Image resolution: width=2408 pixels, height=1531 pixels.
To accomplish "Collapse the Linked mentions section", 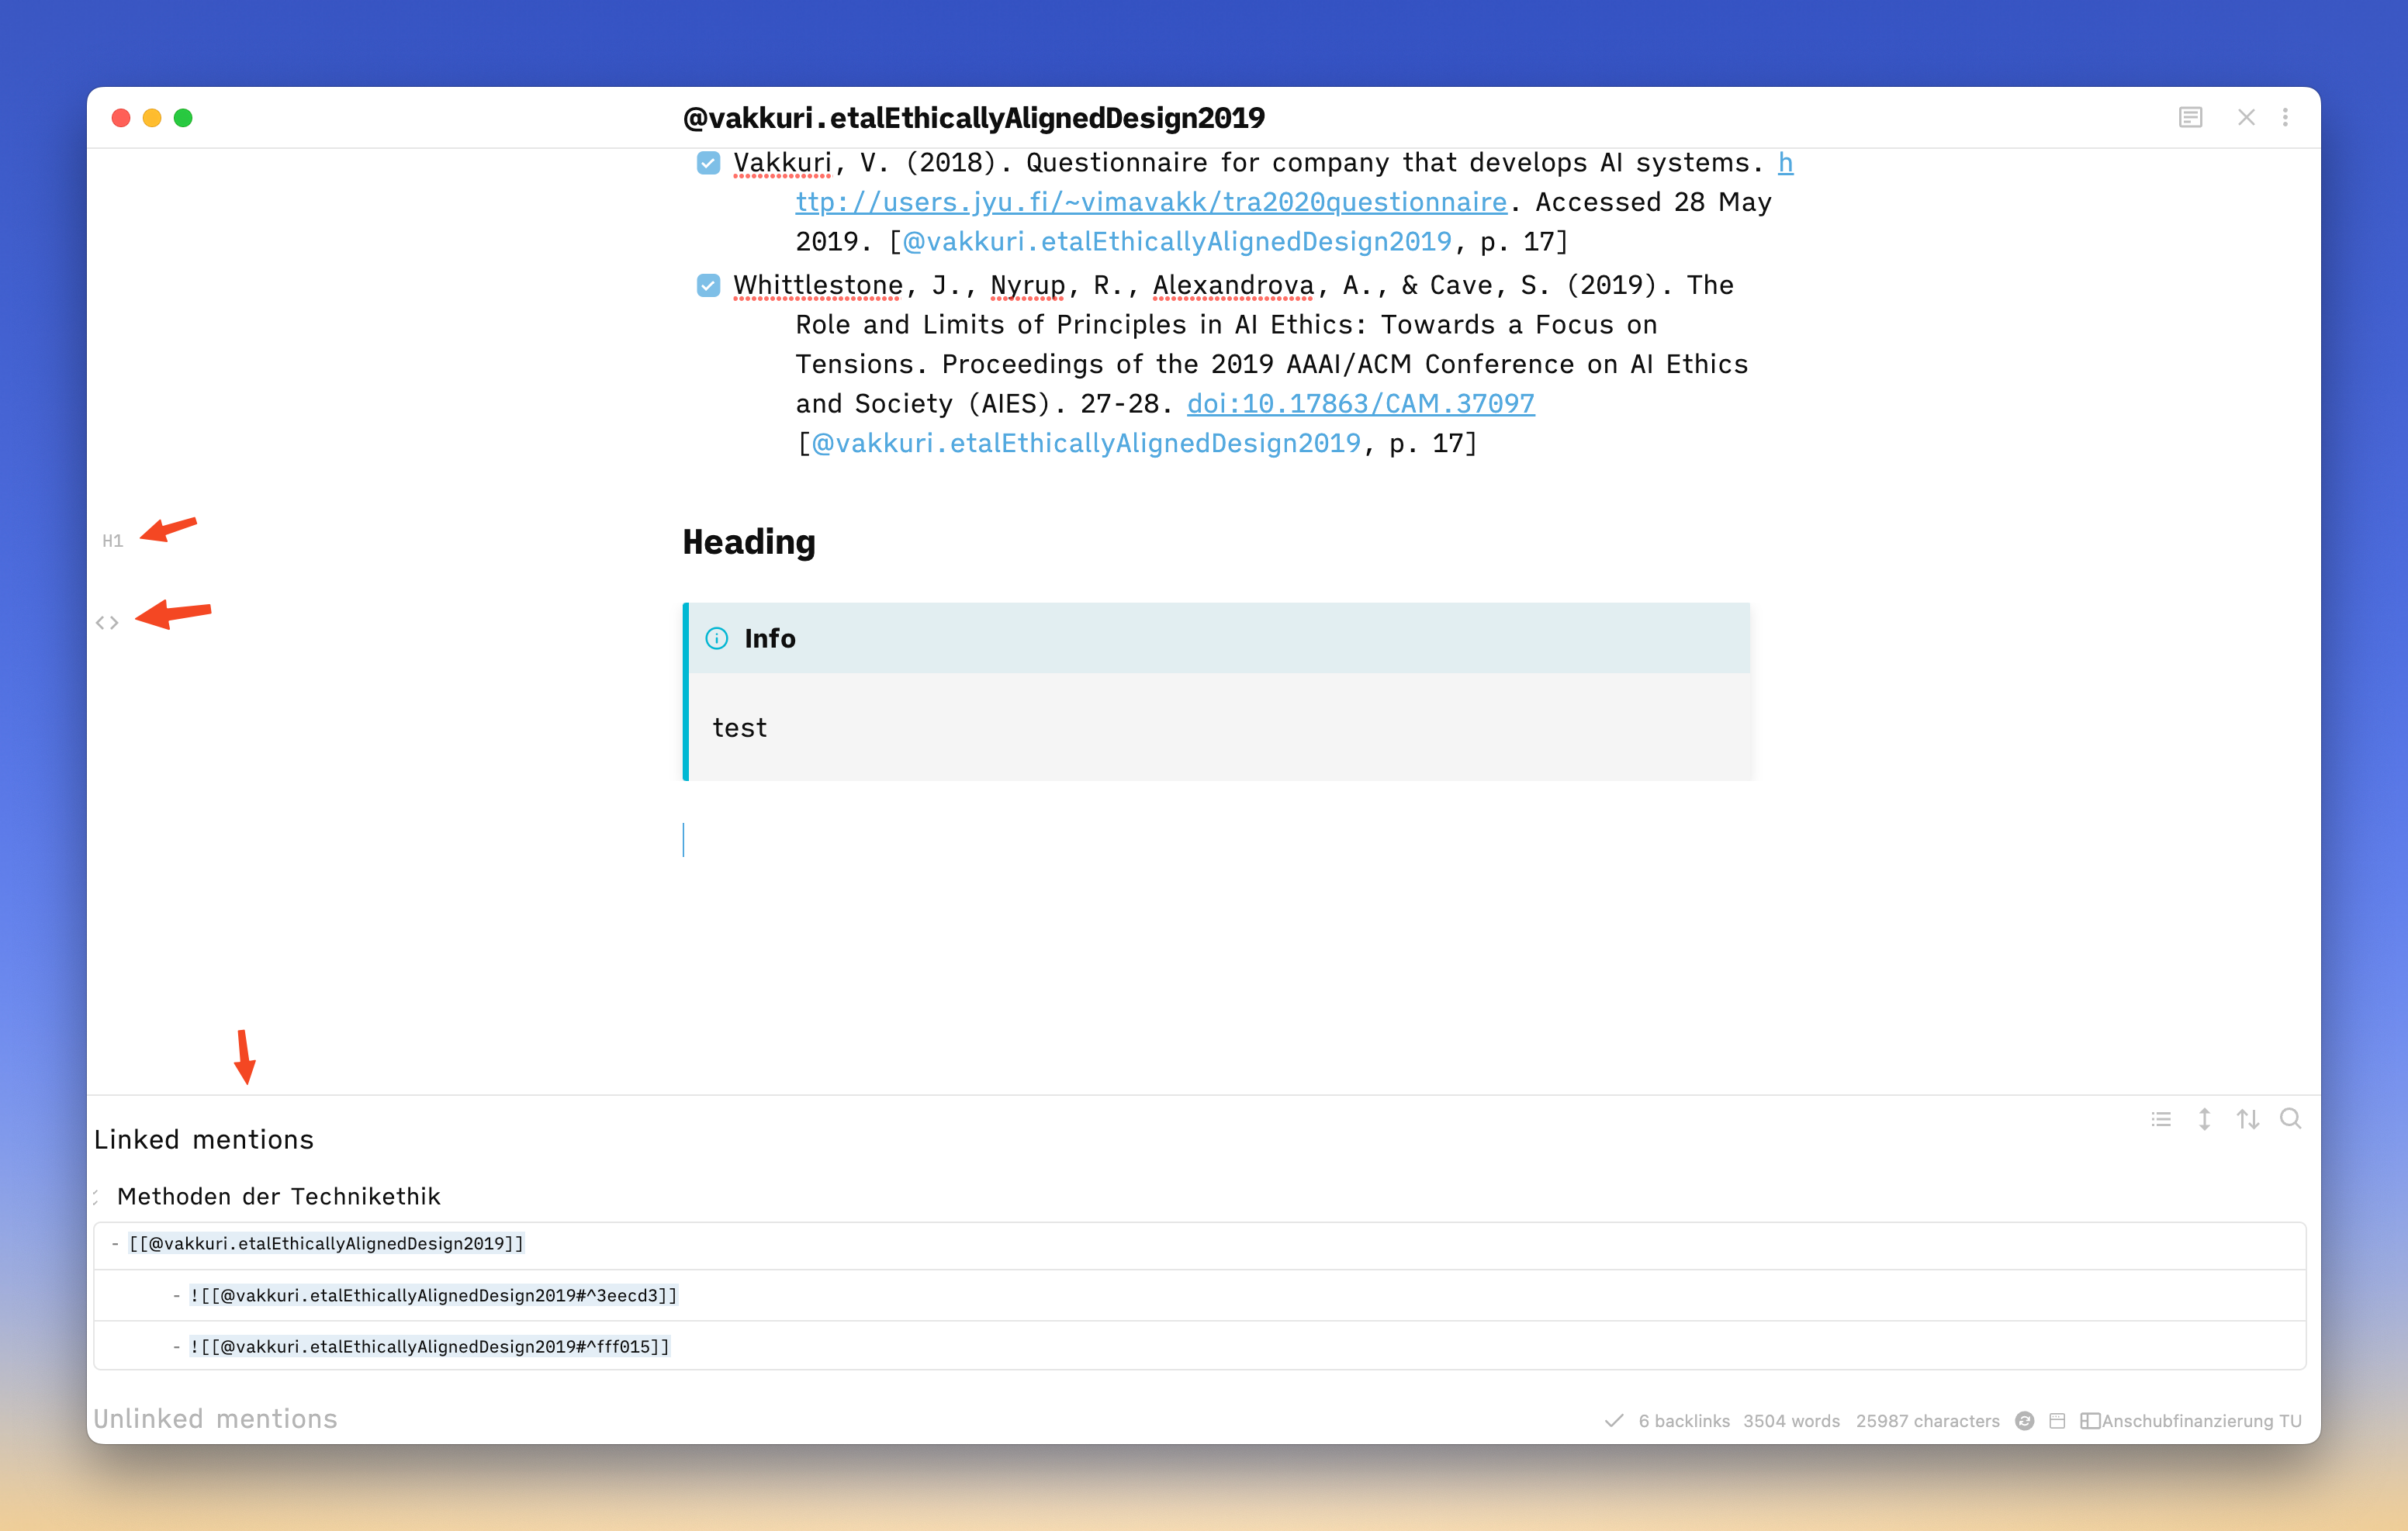I will [204, 1140].
